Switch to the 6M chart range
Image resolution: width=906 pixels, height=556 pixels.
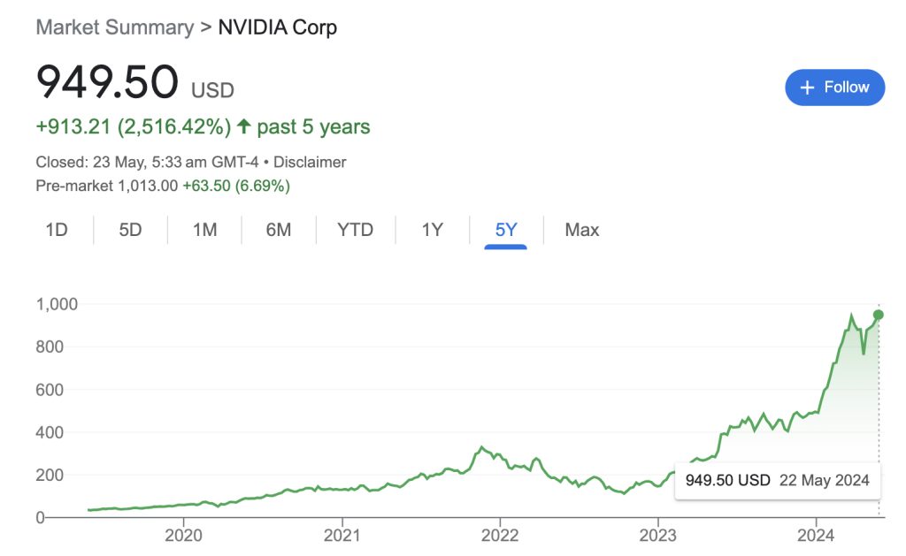click(278, 230)
